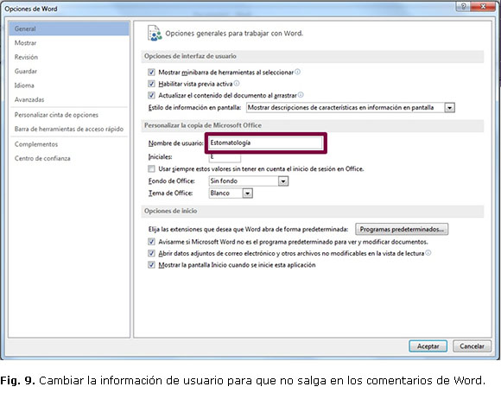Uncheck Mostrar la pantalla Inicio checkbox
The height and width of the screenshot is (393, 501).
click(151, 265)
